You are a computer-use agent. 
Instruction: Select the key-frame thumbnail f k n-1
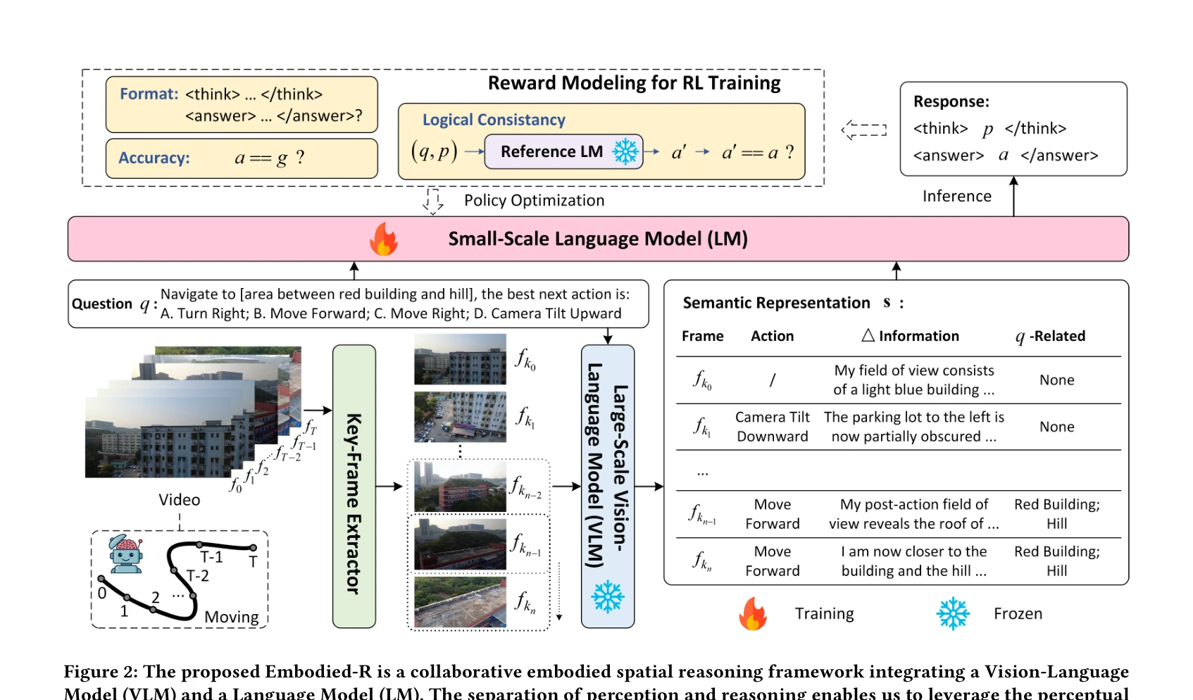[460, 544]
